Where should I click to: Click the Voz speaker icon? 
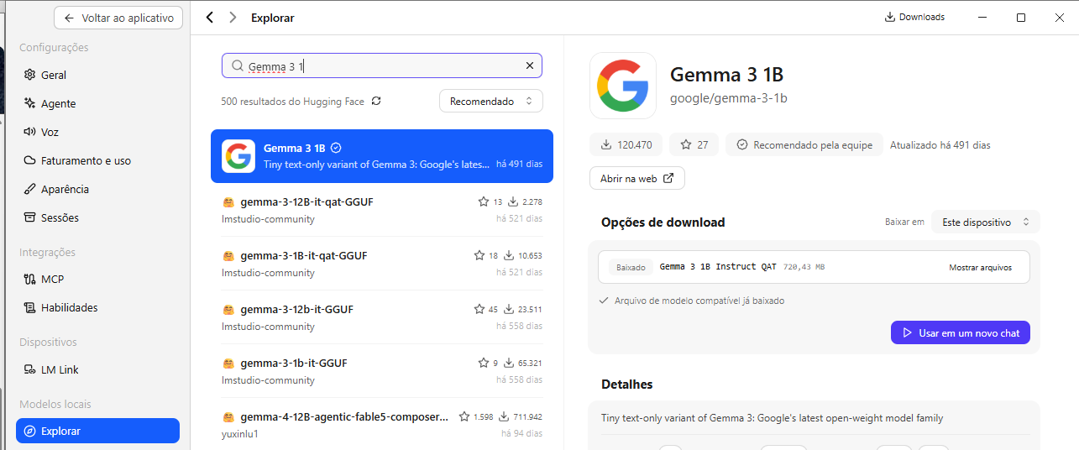(30, 132)
